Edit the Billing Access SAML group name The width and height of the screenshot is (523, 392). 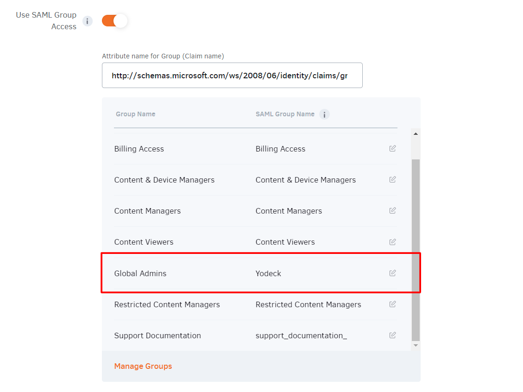[392, 149]
